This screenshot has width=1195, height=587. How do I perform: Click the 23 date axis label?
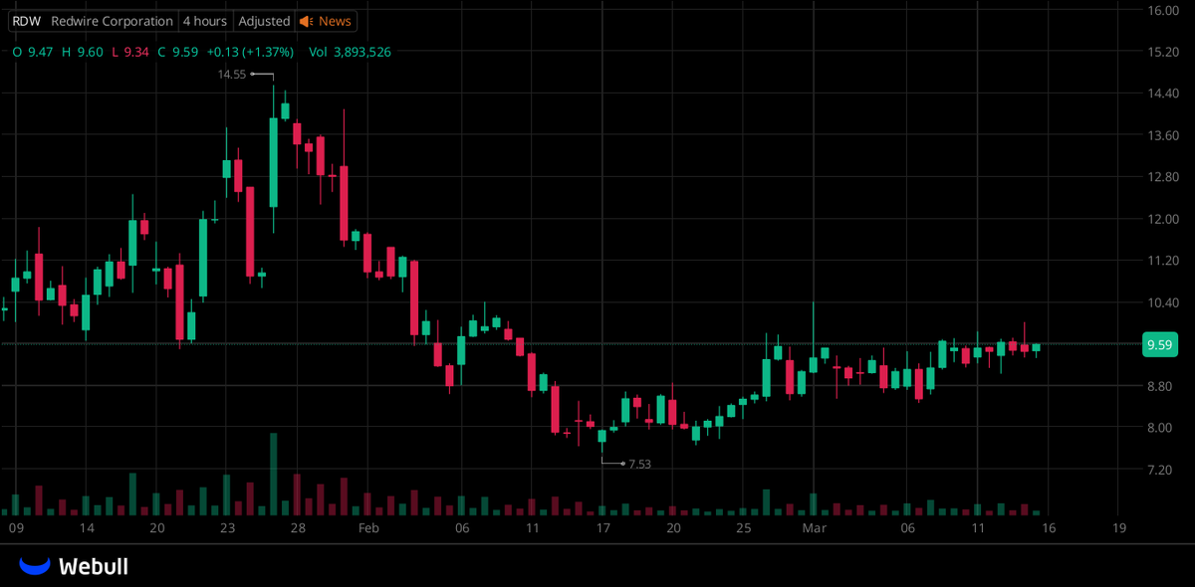(x=228, y=528)
